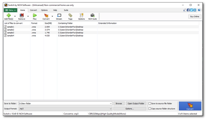Image resolution: width=206 pixels, height=119 pixels.
Task: Click the Convert to .mp3 status text
Action: (71, 114)
